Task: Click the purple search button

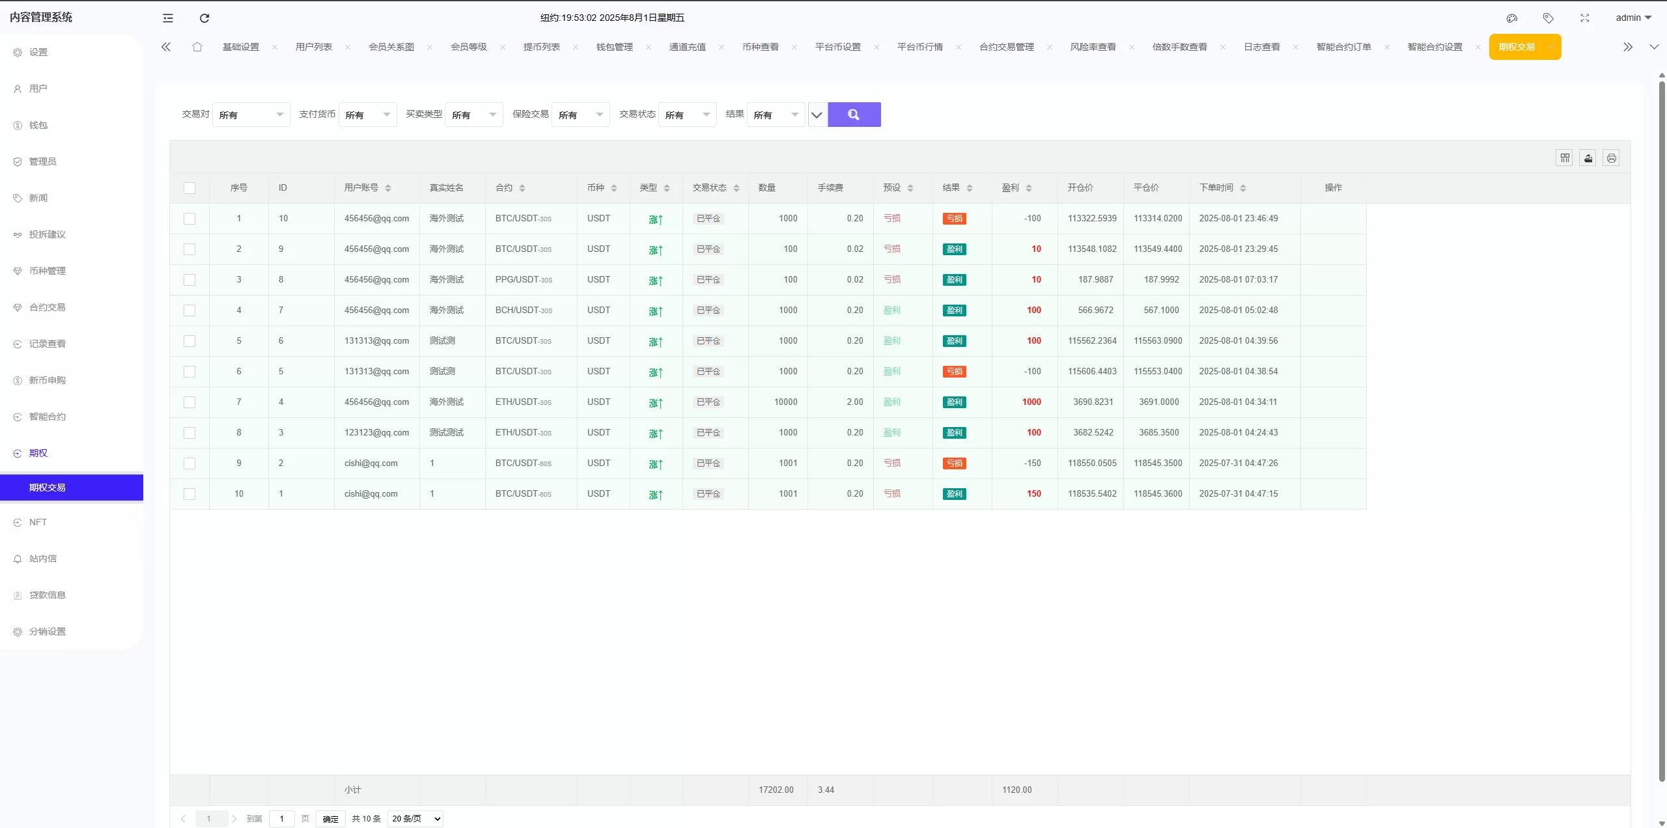Action: point(854,115)
